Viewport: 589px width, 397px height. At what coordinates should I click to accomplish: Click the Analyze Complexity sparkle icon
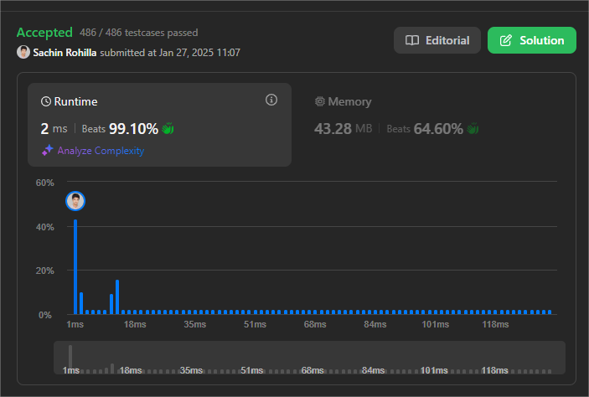(x=47, y=150)
